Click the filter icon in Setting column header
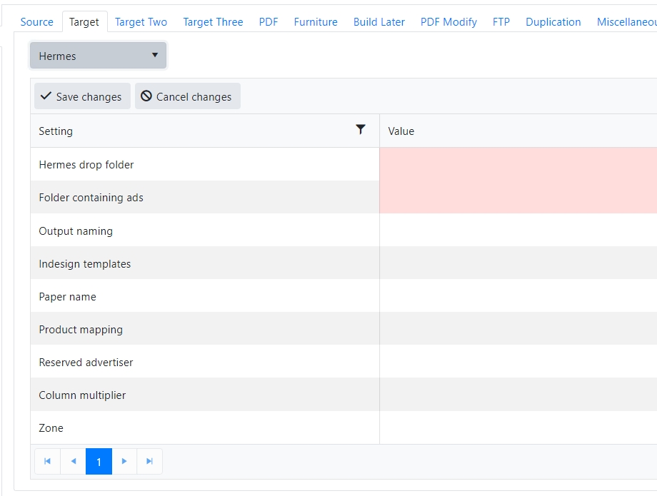Image resolution: width=657 pixels, height=496 pixels. pos(361,130)
